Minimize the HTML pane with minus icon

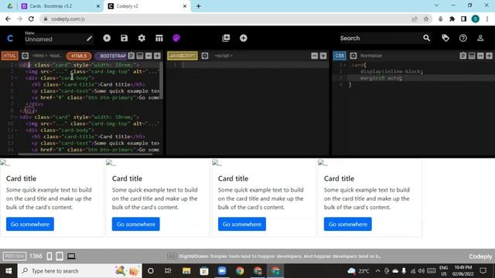click(148, 56)
